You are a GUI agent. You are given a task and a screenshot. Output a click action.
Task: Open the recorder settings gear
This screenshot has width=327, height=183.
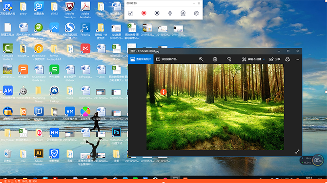tap(196, 13)
